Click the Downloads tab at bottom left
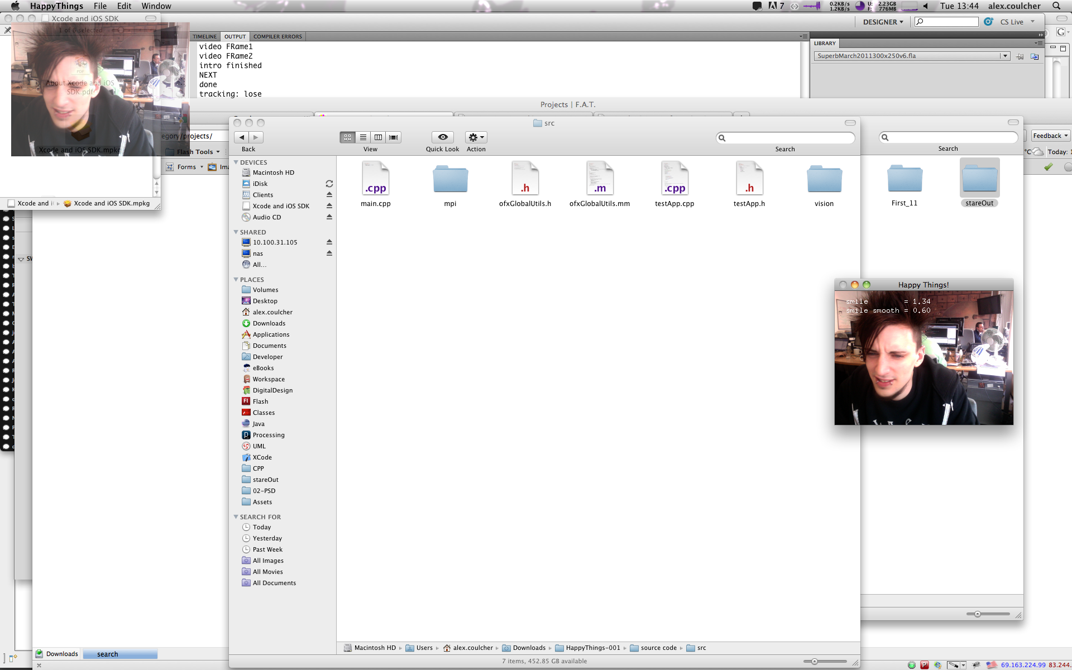 point(57,654)
